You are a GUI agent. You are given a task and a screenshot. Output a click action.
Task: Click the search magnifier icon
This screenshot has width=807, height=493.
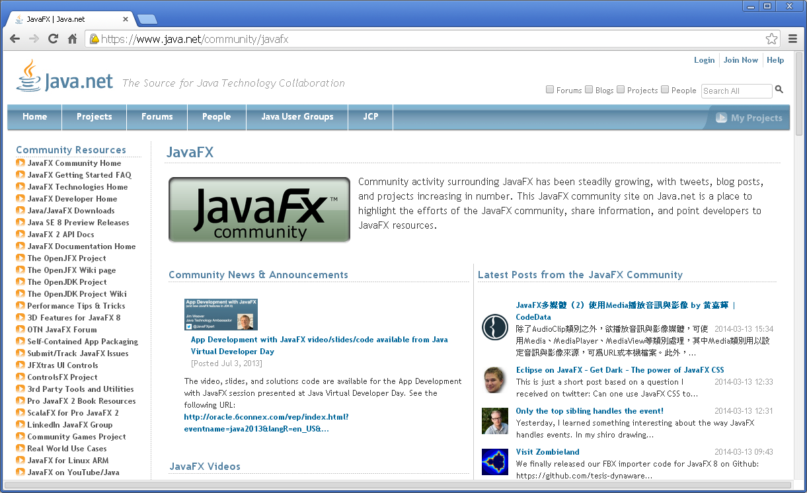[x=779, y=90]
